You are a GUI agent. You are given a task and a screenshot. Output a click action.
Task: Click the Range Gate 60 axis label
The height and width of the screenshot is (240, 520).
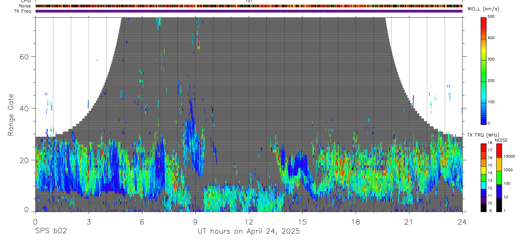(x=24, y=57)
